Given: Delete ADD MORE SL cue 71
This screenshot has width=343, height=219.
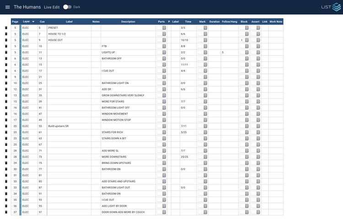Looking at the screenshot, I should click(x=6, y=151).
